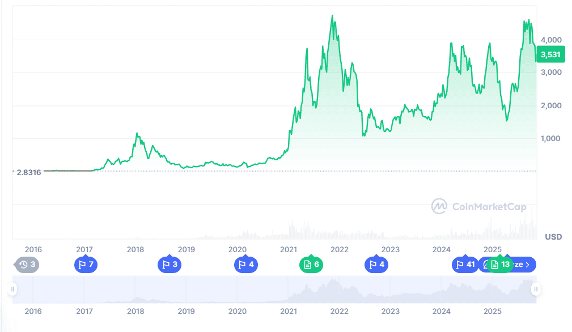Click the flag annotation with 3 below 2019

coord(170,265)
